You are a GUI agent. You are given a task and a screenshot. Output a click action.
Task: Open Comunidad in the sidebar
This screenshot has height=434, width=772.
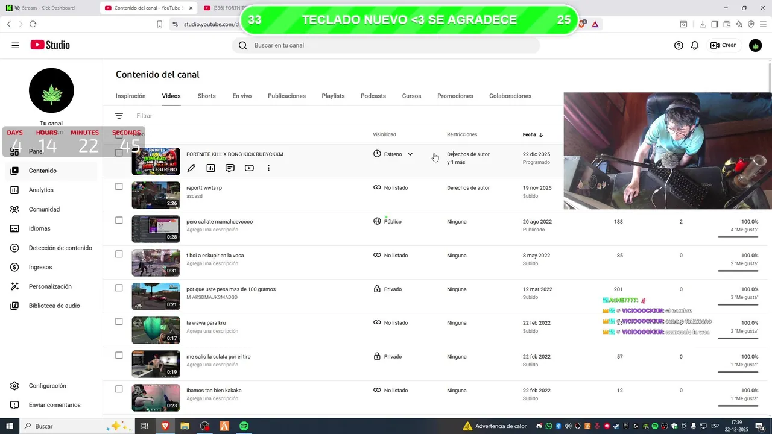pyautogui.click(x=51, y=209)
